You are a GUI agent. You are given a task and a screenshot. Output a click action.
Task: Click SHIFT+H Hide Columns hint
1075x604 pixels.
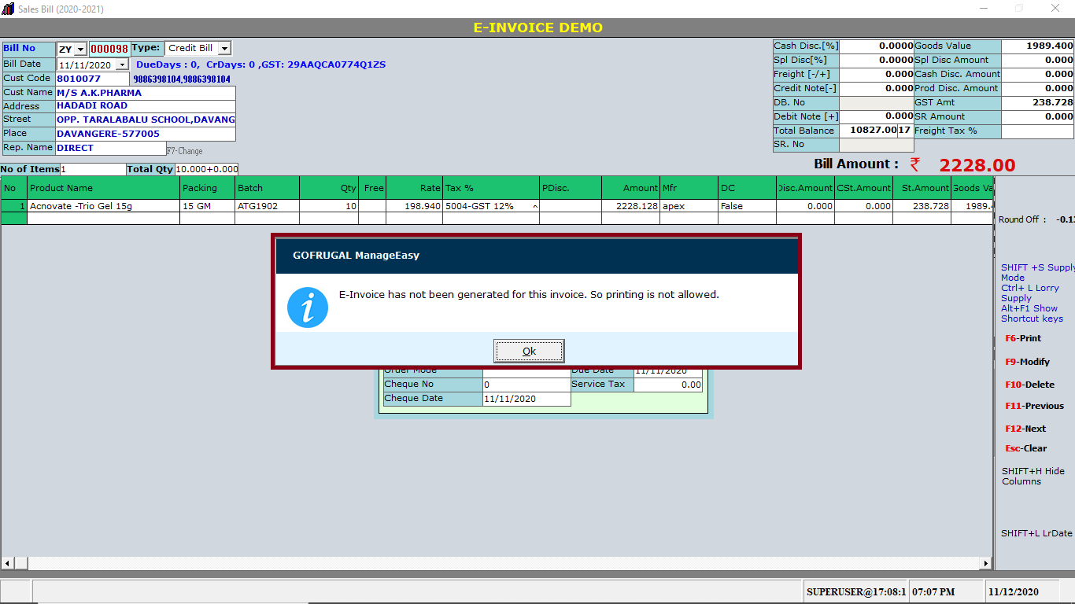click(x=1033, y=476)
